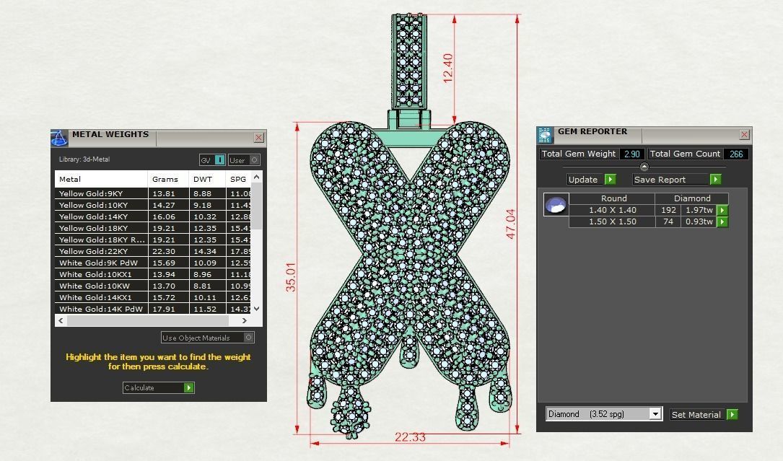Viewport: 783px width, 461px height.
Task: Close the Gem Reporter panel
Action: click(744, 134)
